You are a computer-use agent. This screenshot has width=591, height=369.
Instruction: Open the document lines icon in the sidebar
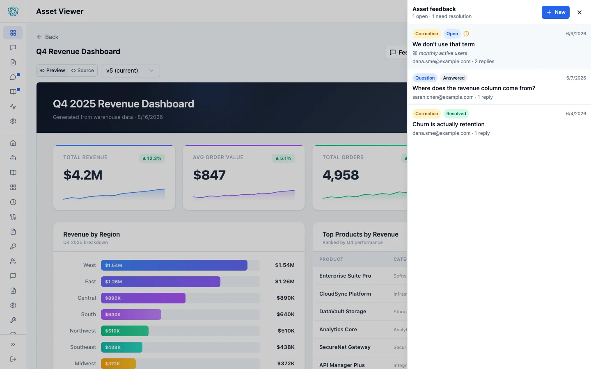point(13,232)
